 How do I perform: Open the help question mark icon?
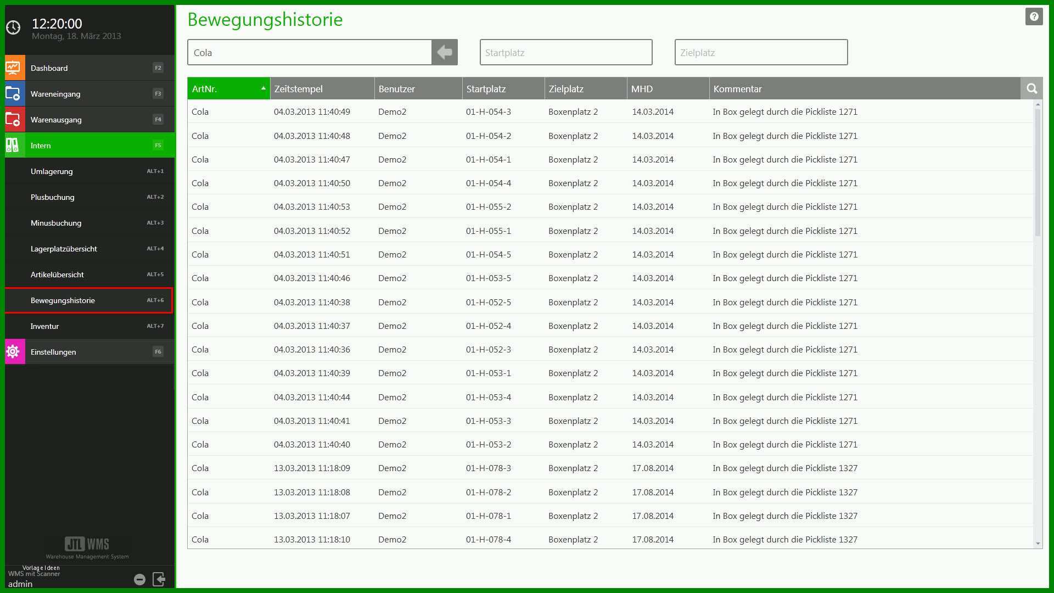tap(1034, 16)
